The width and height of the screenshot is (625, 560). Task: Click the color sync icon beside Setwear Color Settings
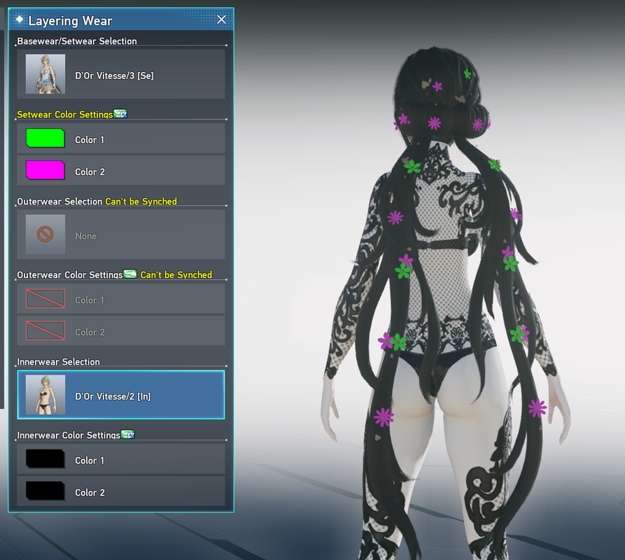tap(120, 113)
